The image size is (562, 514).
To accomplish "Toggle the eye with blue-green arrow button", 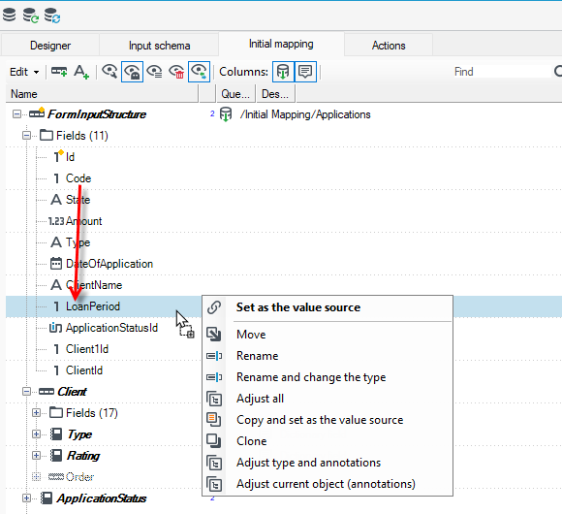I will coord(199,72).
